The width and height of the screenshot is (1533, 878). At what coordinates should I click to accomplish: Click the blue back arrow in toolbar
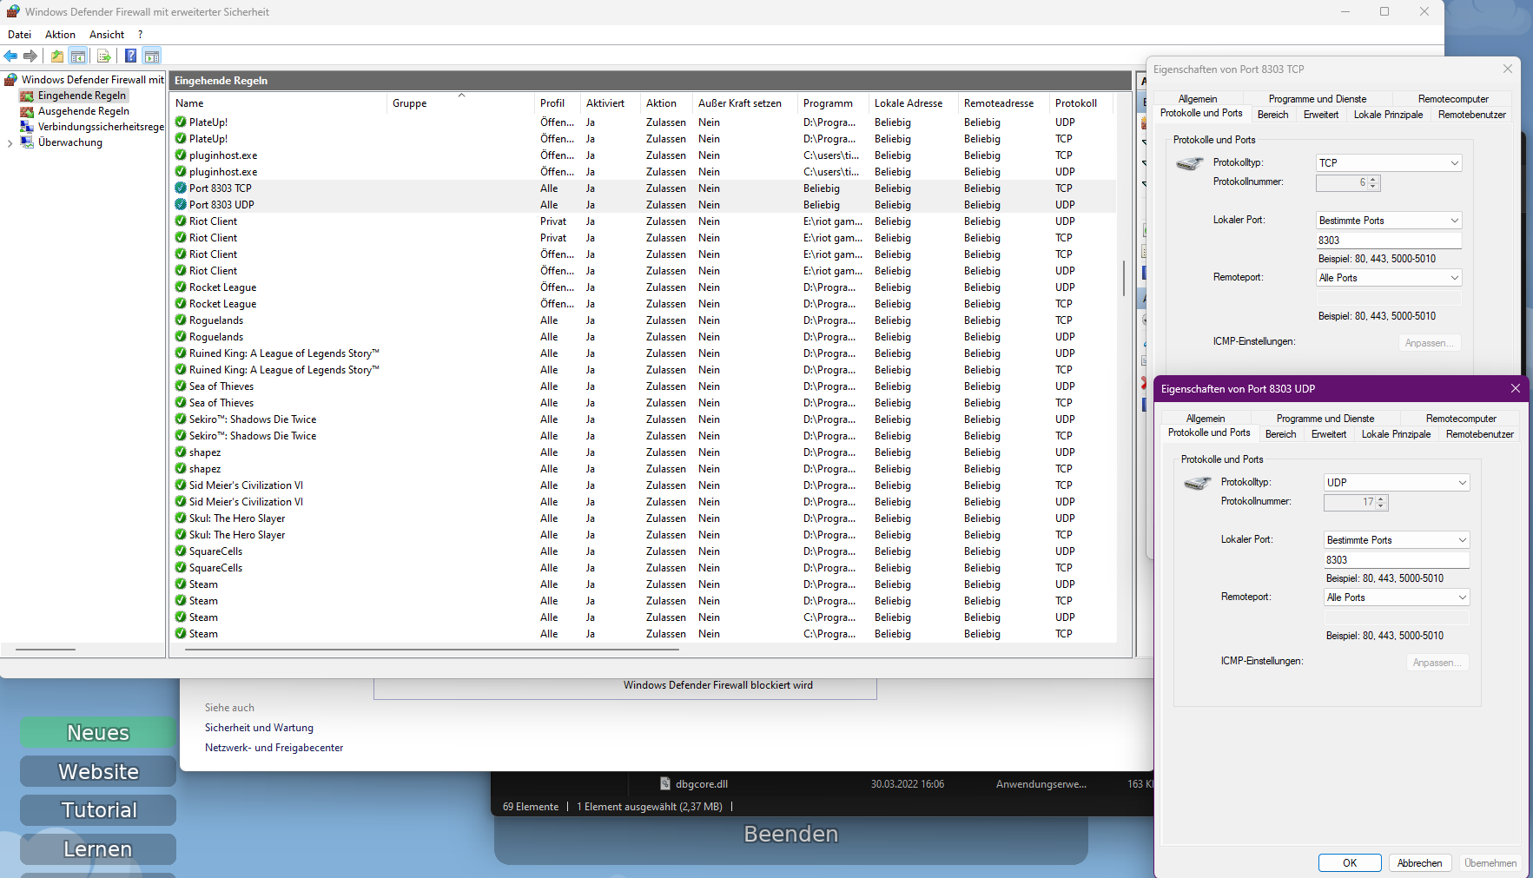click(10, 56)
